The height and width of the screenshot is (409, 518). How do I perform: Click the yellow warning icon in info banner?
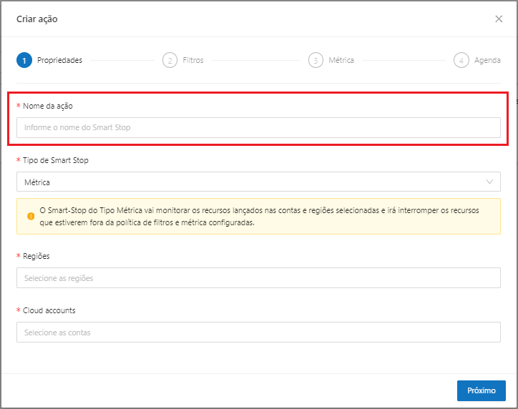point(31,217)
